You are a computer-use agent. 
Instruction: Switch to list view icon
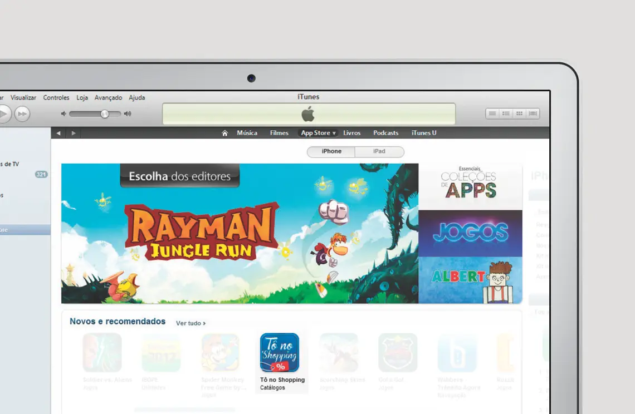(492, 114)
